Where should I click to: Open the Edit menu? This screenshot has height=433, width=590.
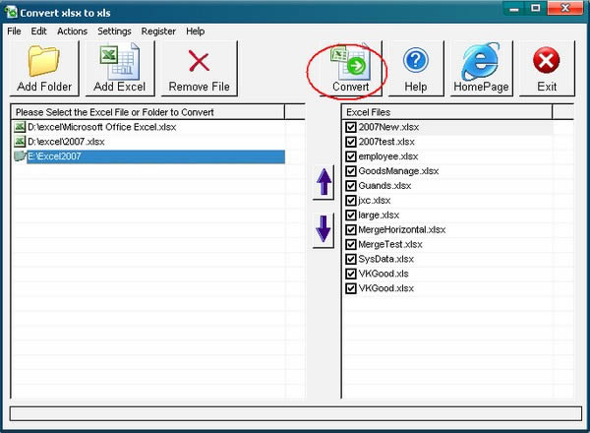pos(38,31)
